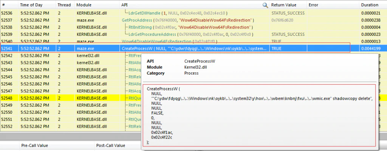Click row number 52547
Image resolution: width=387 pixels, height=151 pixels.
tap(6, 91)
